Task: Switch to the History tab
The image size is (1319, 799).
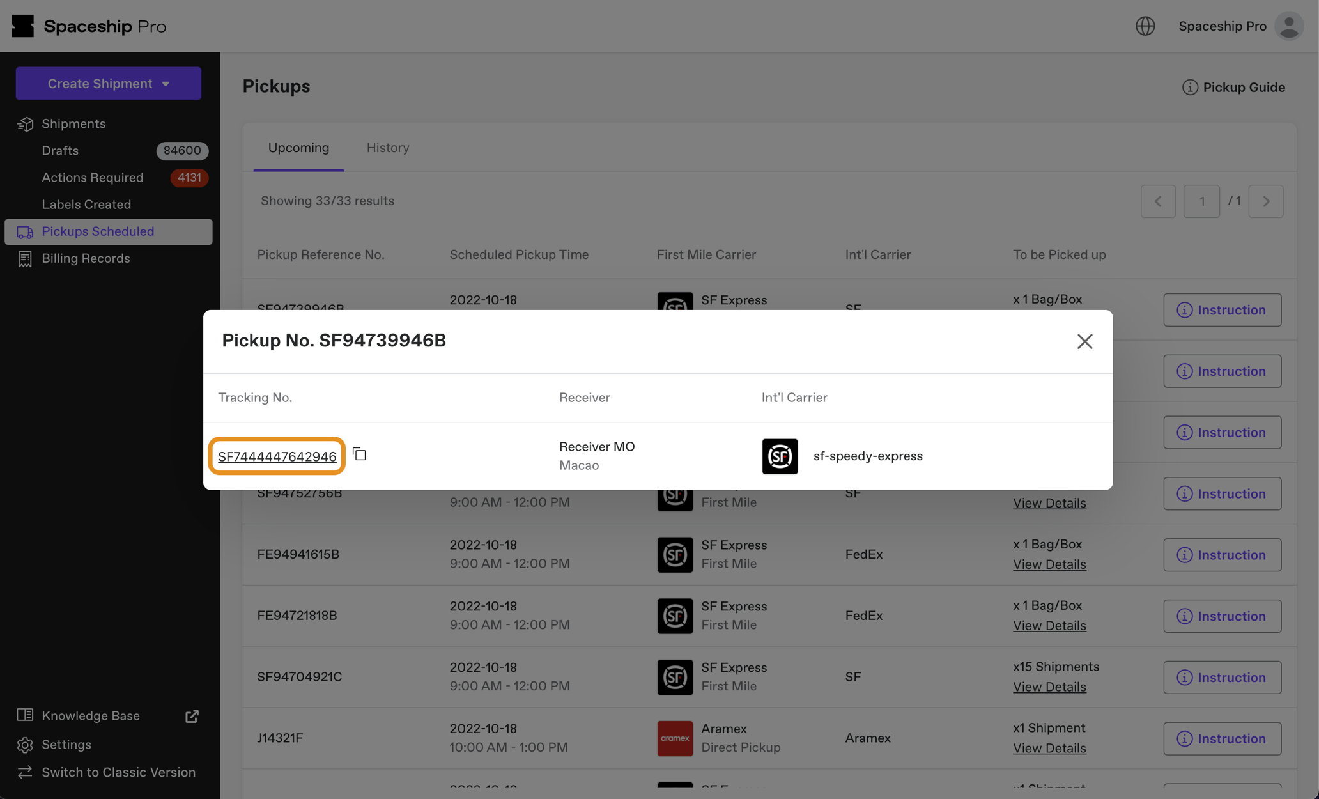Action: click(387, 148)
